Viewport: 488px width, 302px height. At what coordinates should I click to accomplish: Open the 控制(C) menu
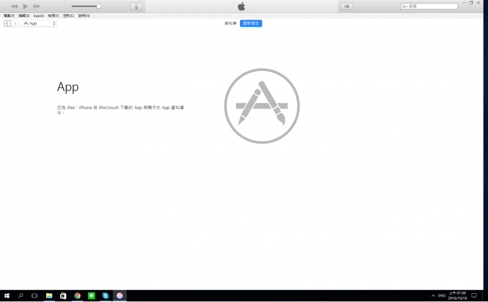(x=68, y=16)
